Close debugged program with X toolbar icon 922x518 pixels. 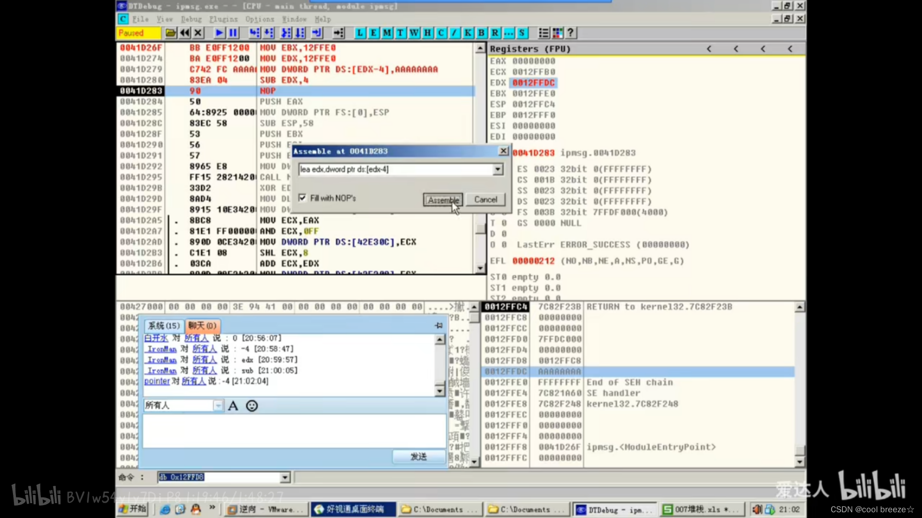coord(198,33)
